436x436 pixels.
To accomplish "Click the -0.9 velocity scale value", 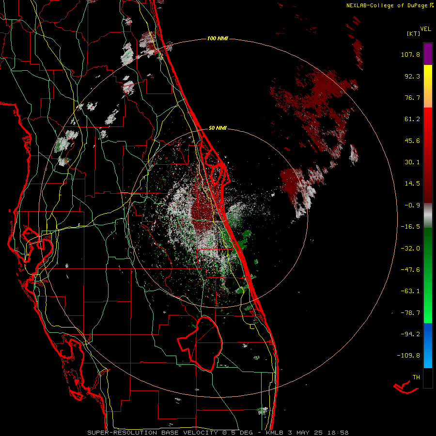I will [412, 205].
